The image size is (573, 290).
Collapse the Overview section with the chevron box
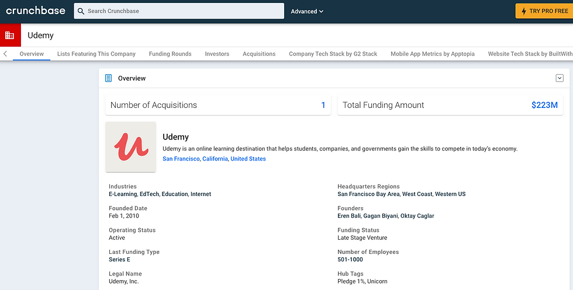[560, 78]
